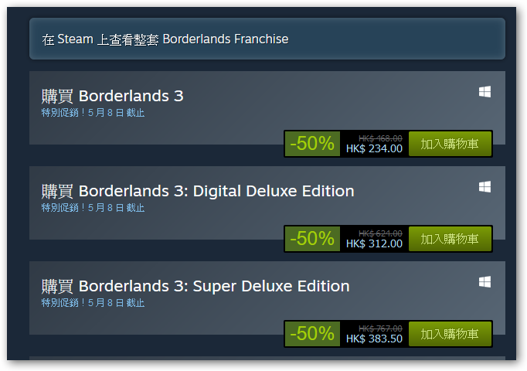Click the -50% badge for Borderlands 3
Image resolution: width=527 pixels, height=371 pixels.
(x=312, y=144)
